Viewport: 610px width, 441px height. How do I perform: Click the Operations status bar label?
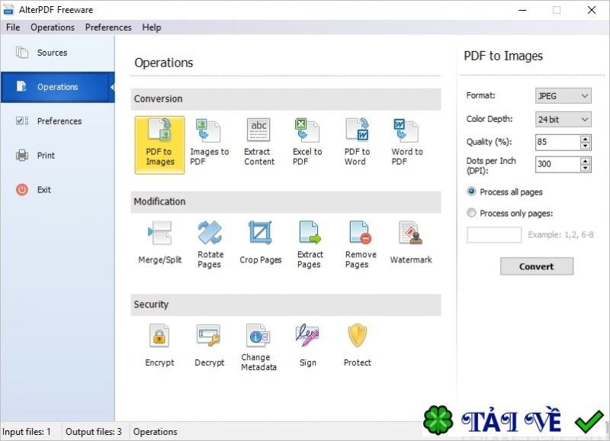[155, 432]
